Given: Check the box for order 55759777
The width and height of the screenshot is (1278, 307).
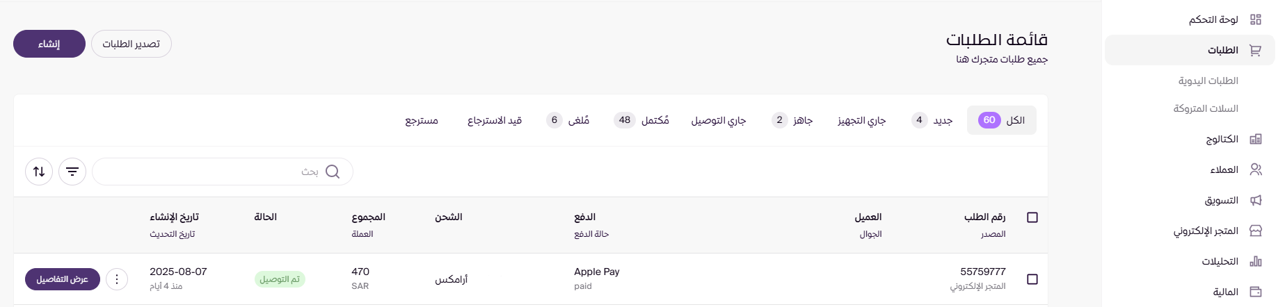Looking at the screenshot, I should 1032,279.
